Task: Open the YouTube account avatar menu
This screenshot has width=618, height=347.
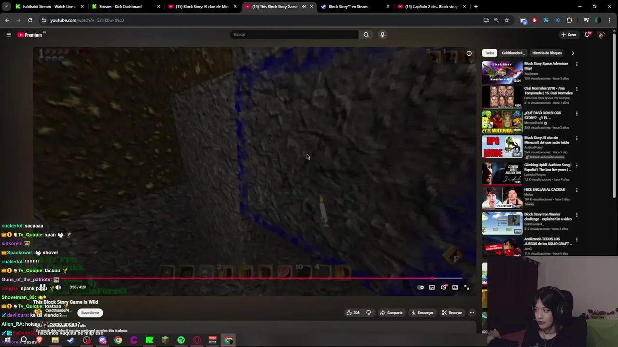Action: click(601, 35)
